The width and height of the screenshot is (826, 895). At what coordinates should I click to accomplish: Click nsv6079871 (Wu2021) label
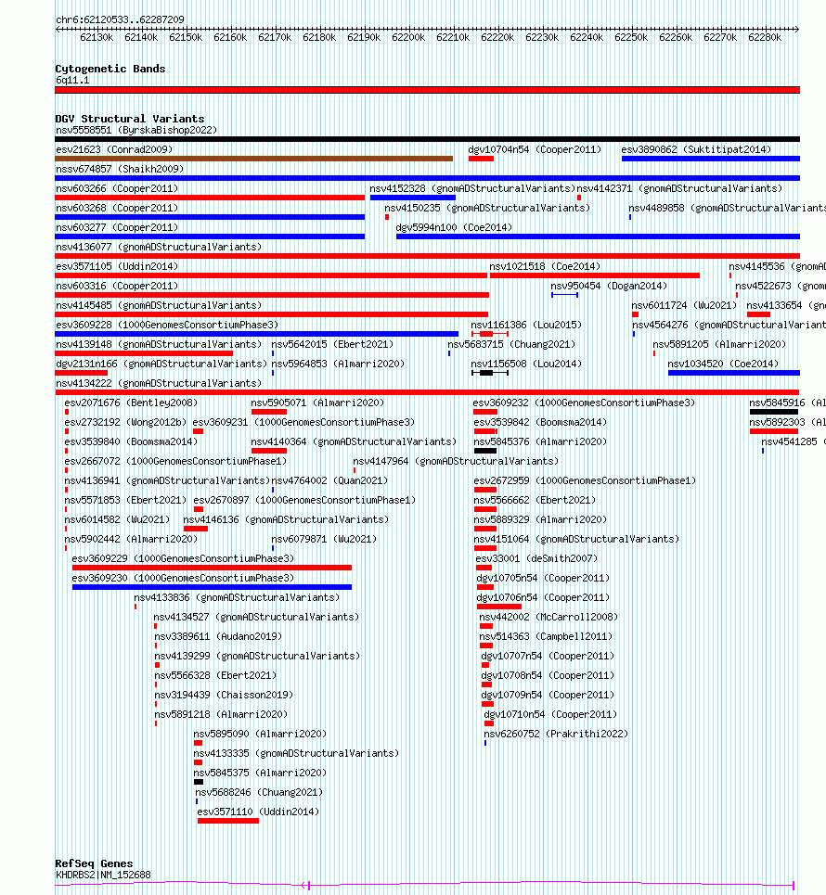(324, 539)
